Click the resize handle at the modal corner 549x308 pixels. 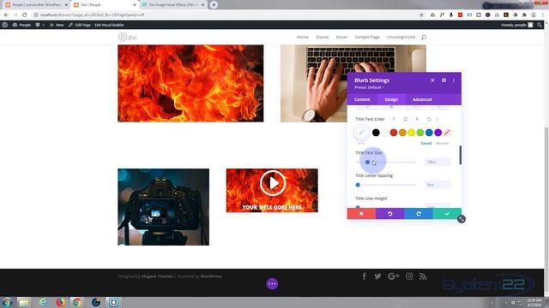tap(462, 219)
